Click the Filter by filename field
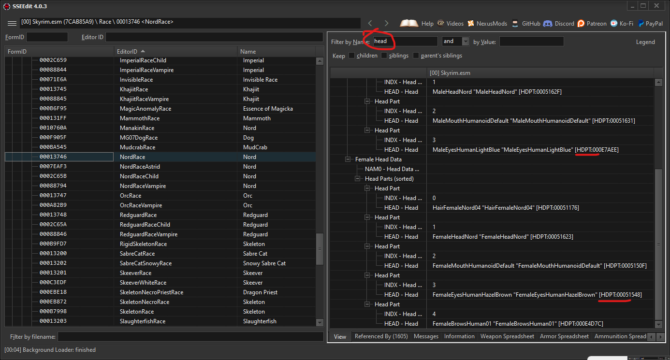 click(190, 336)
